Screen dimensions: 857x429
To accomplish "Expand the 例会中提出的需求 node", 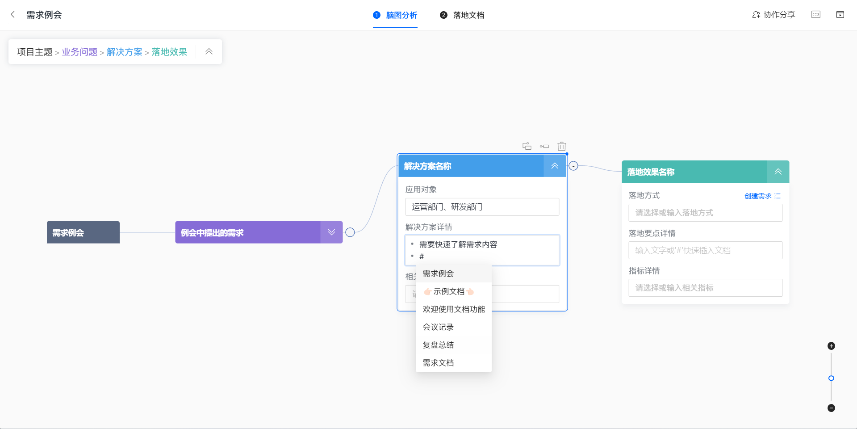I will click(x=331, y=232).
